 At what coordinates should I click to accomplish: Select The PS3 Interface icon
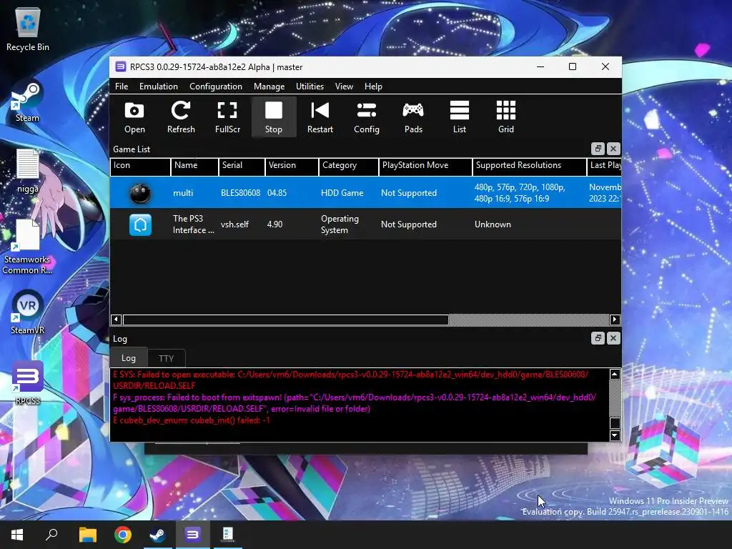coord(140,224)
